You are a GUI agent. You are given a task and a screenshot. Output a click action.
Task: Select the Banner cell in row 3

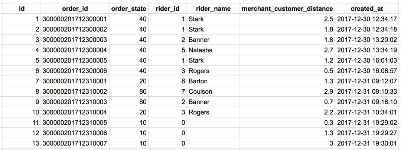pyautogui.click(x=199, y=40)
